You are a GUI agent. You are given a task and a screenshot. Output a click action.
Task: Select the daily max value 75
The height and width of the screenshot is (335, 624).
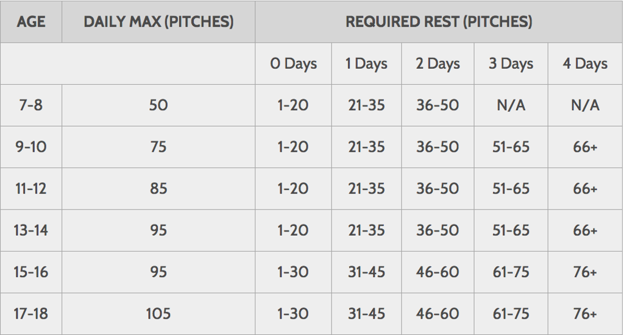(x=158, y=147)
